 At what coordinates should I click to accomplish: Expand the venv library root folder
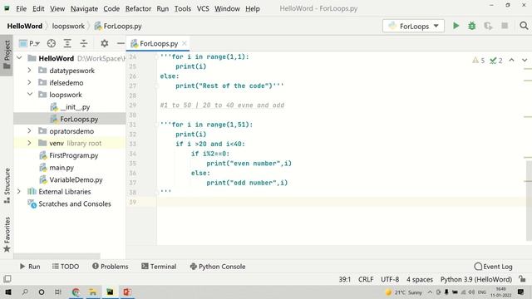(30, 143)
